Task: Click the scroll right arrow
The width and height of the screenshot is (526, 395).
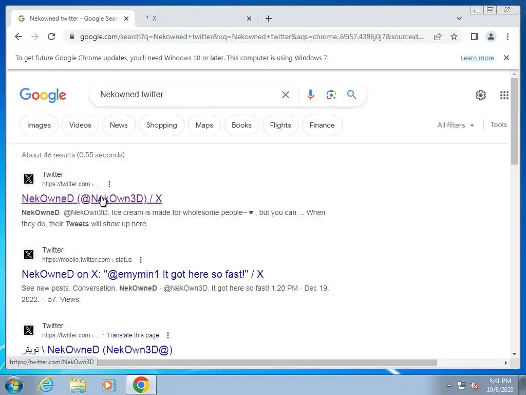Action: coord(506,363)
